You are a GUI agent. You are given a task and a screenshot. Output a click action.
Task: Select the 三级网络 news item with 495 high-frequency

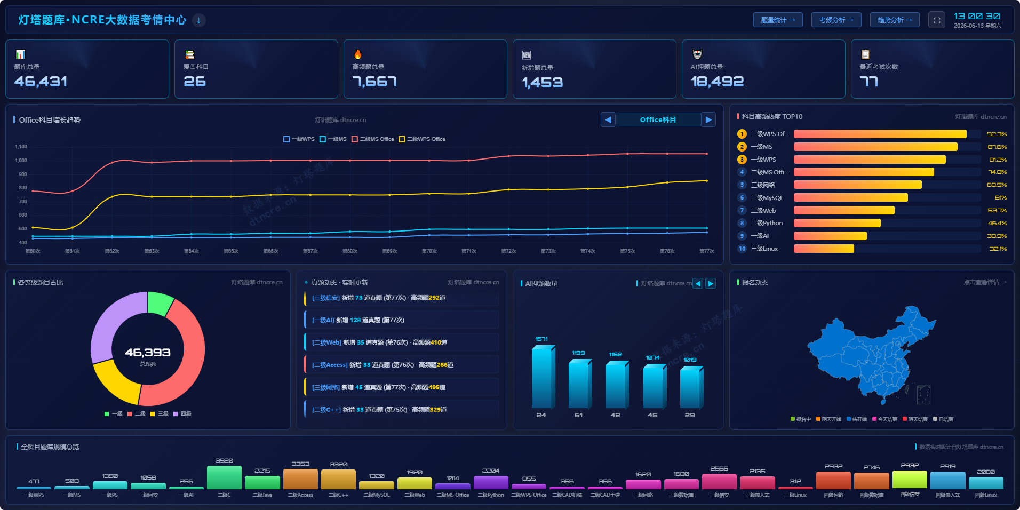[x=402, y=387]
